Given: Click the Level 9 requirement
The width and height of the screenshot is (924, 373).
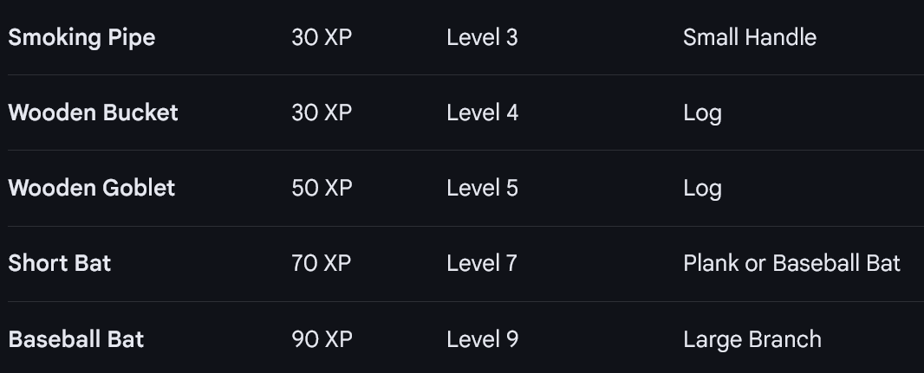Looking at the screenshot, I should click(x=482, y=339).
